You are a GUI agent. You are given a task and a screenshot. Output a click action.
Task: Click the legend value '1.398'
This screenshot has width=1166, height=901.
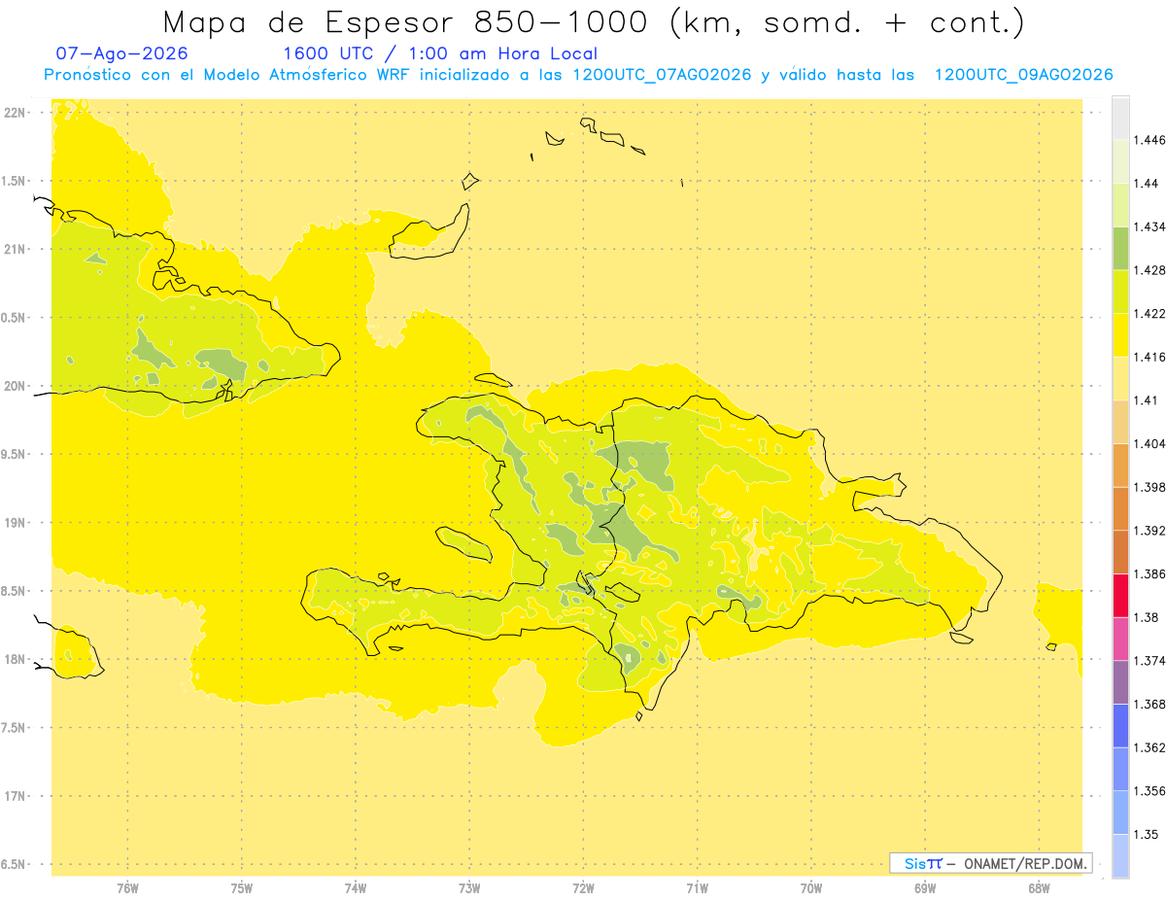[1149, 487]
